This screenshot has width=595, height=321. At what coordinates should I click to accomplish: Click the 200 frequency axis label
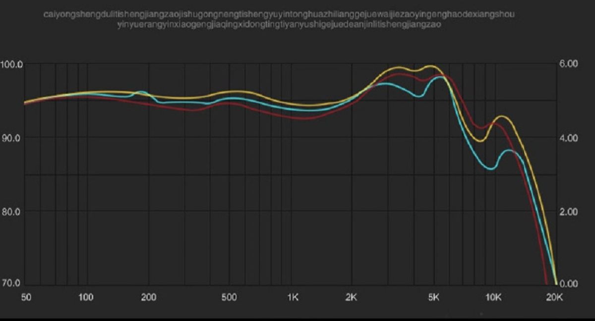click(x=148, y=297)
